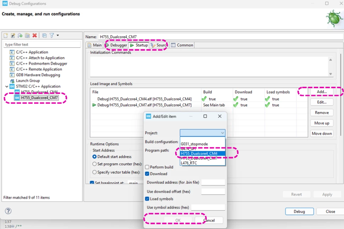Open the filter options dropdown arrow
Image resolution: width=344 pixels, height=229 pixels.
58,35
